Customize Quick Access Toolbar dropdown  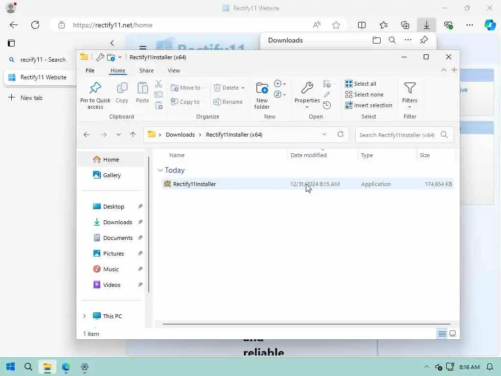click(120, 57)
